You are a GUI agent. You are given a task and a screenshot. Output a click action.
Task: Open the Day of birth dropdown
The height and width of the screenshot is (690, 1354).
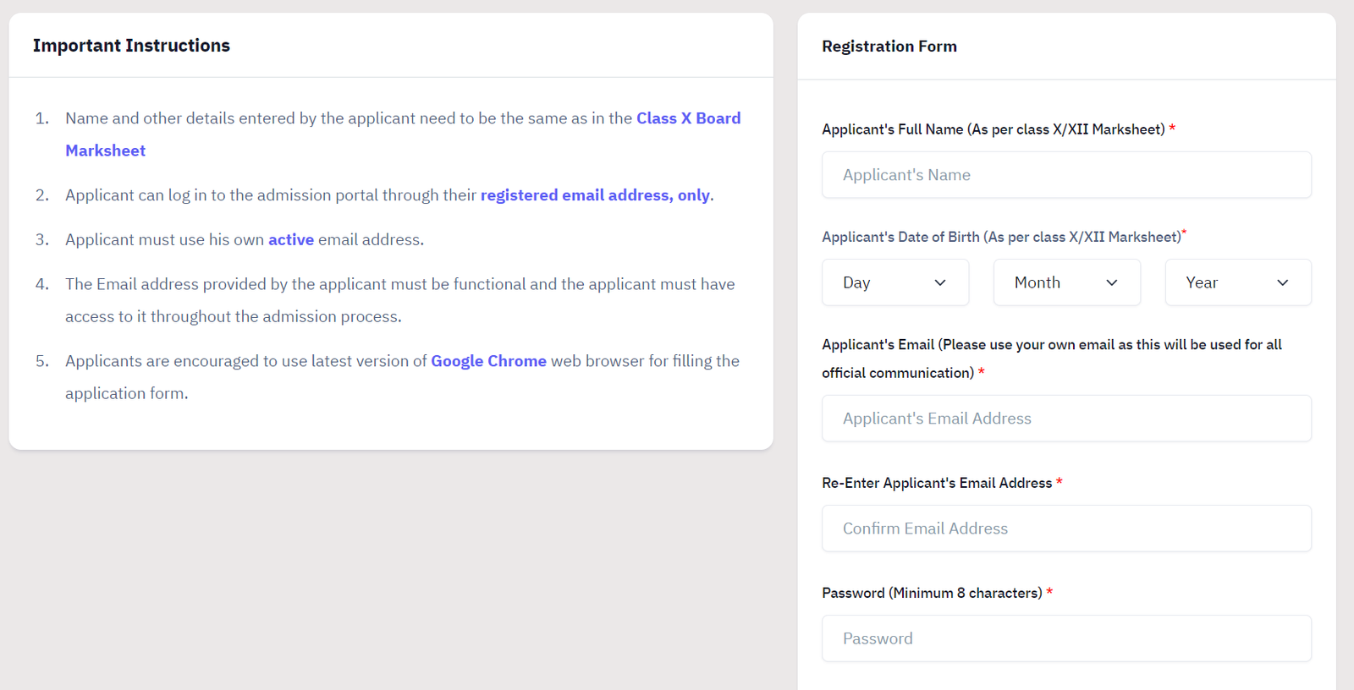tap(895, 282)
